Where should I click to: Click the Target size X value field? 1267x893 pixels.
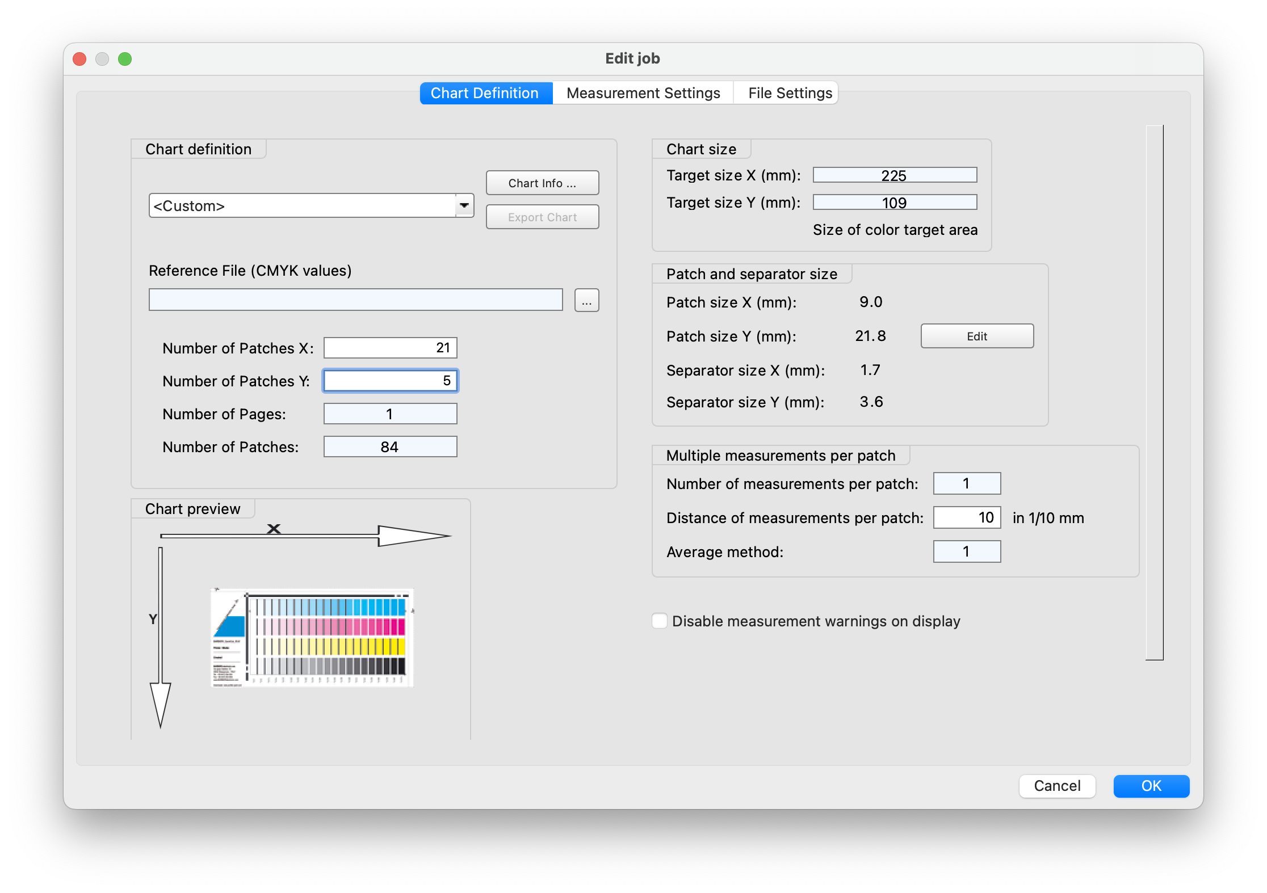pyautogui.click(x=894, y=175)
